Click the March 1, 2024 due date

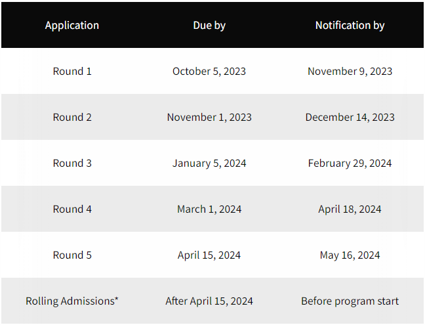(209, 209)
